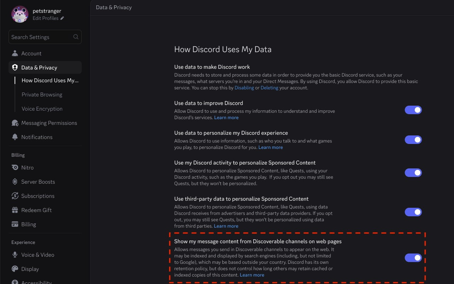This screenshot has height=284, width=454.
Task: Click the Display palette icon
Action: [15, 269]
